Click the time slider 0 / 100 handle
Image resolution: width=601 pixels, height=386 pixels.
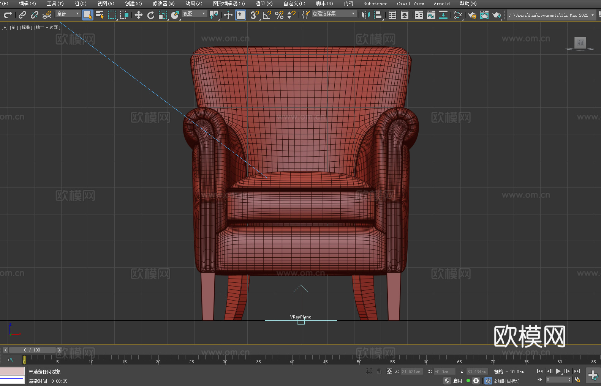32,350
